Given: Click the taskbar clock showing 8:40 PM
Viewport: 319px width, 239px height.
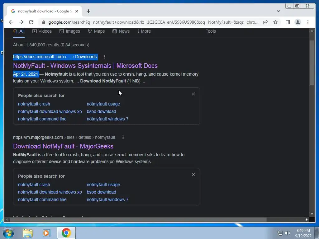Looking at the screenshot, I should coord(303,233).
